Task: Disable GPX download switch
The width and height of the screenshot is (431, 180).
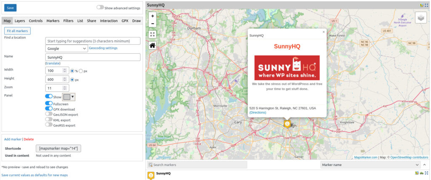Action: click(x=49, y=109)
